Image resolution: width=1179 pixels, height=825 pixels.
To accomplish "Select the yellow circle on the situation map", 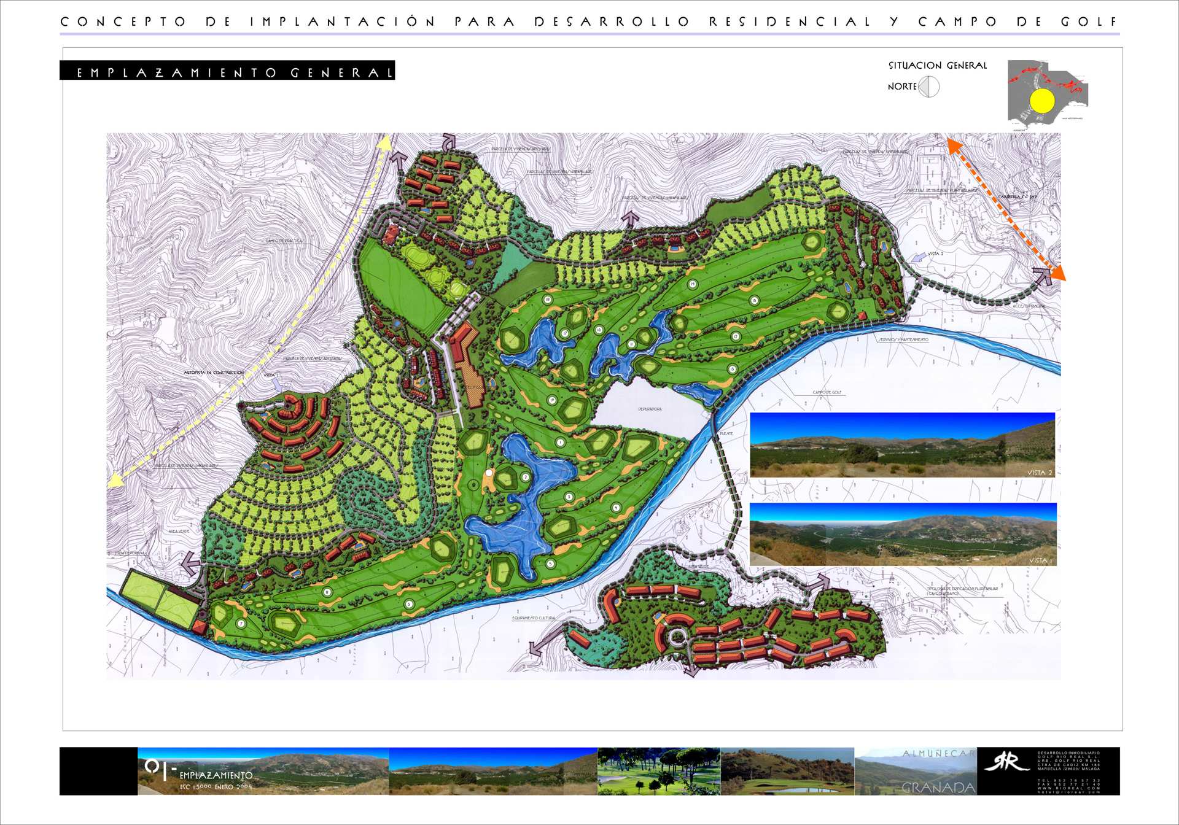I will pos(1041,101).
